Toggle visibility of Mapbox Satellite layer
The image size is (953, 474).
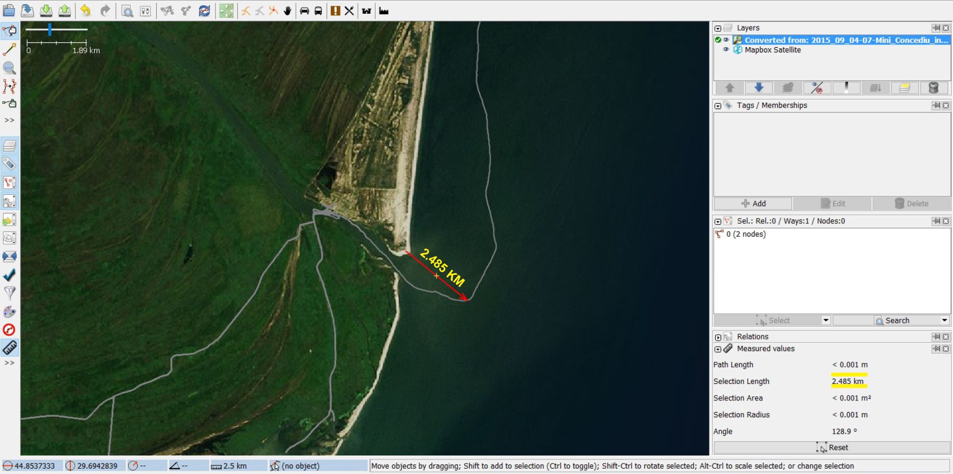click(726, 50)
